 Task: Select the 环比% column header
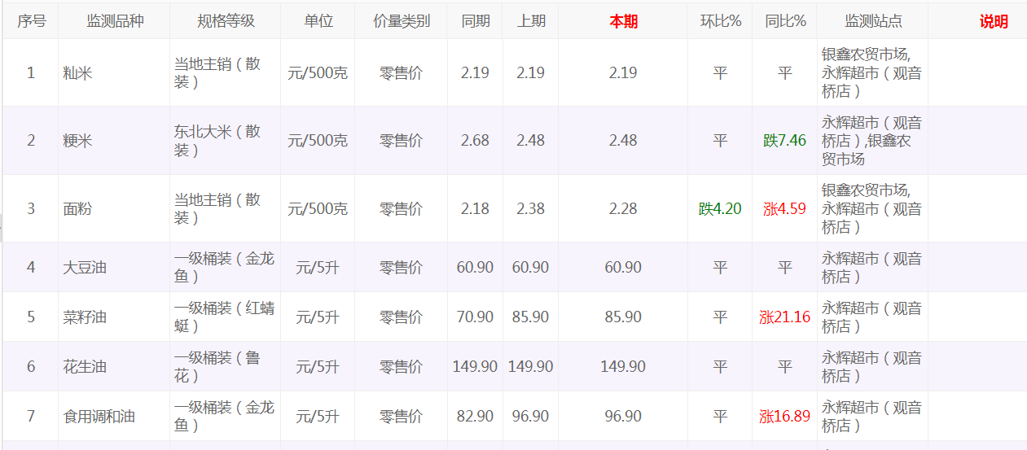pos(721,22)
